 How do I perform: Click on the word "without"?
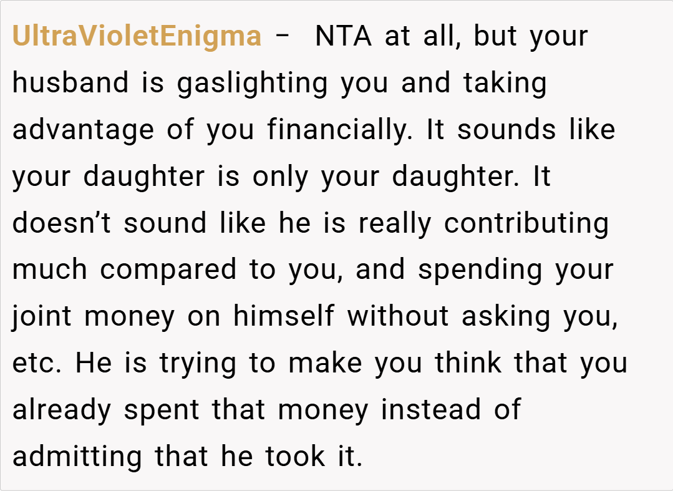398,316
